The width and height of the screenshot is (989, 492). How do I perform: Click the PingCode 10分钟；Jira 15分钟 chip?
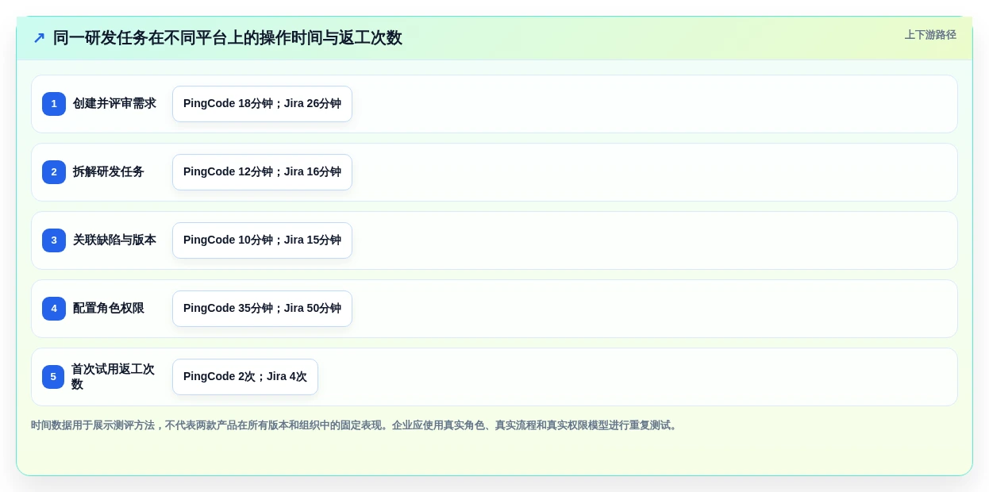click(x=262, y=240)
